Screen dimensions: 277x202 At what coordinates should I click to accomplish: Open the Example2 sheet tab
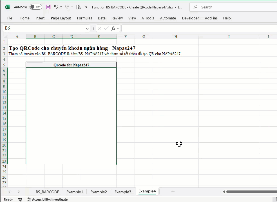pos(99,192)
